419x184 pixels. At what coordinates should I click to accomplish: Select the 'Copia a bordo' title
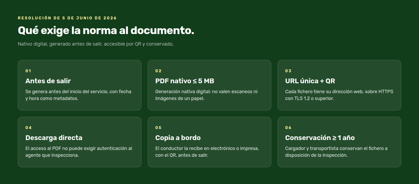178,138
